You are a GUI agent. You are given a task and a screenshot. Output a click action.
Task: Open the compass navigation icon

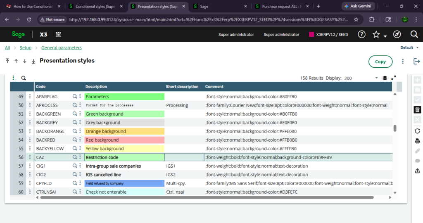pyautogui.click(x=397, y=34)
